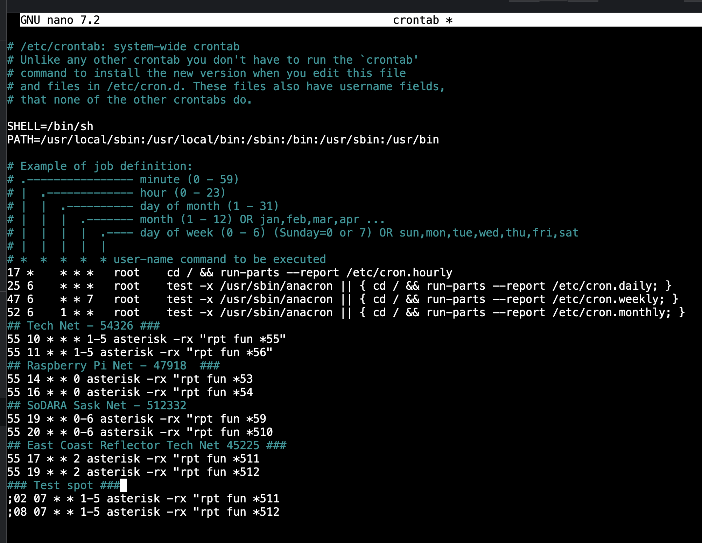This screenshot has width=702, height=543.
Task: Click the 'GNU nano 7.2' title text
Action: coord(60,20)
